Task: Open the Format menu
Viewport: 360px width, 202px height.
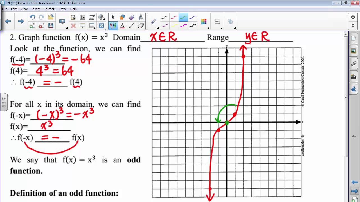Action: click(49, 9)
